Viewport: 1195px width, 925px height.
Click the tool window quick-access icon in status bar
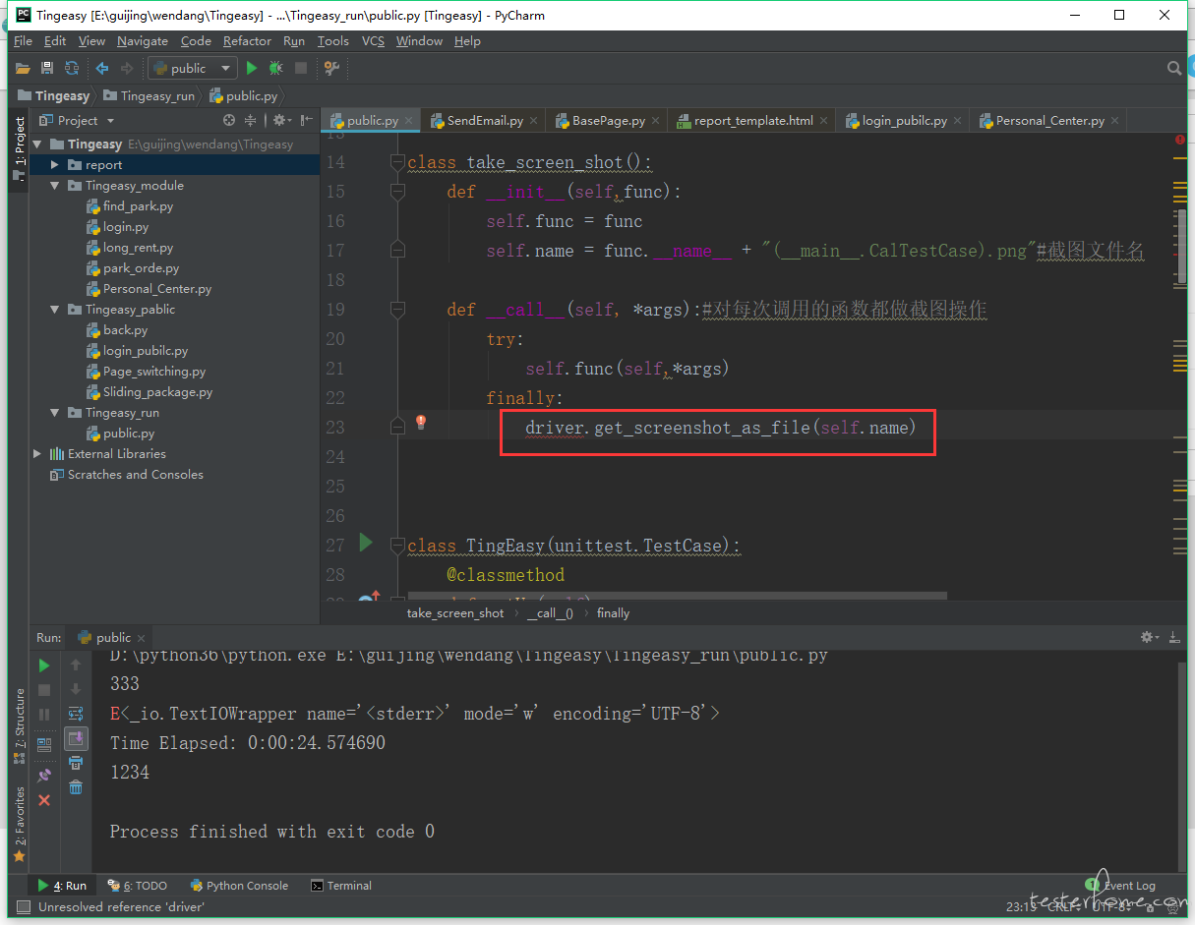24,907
